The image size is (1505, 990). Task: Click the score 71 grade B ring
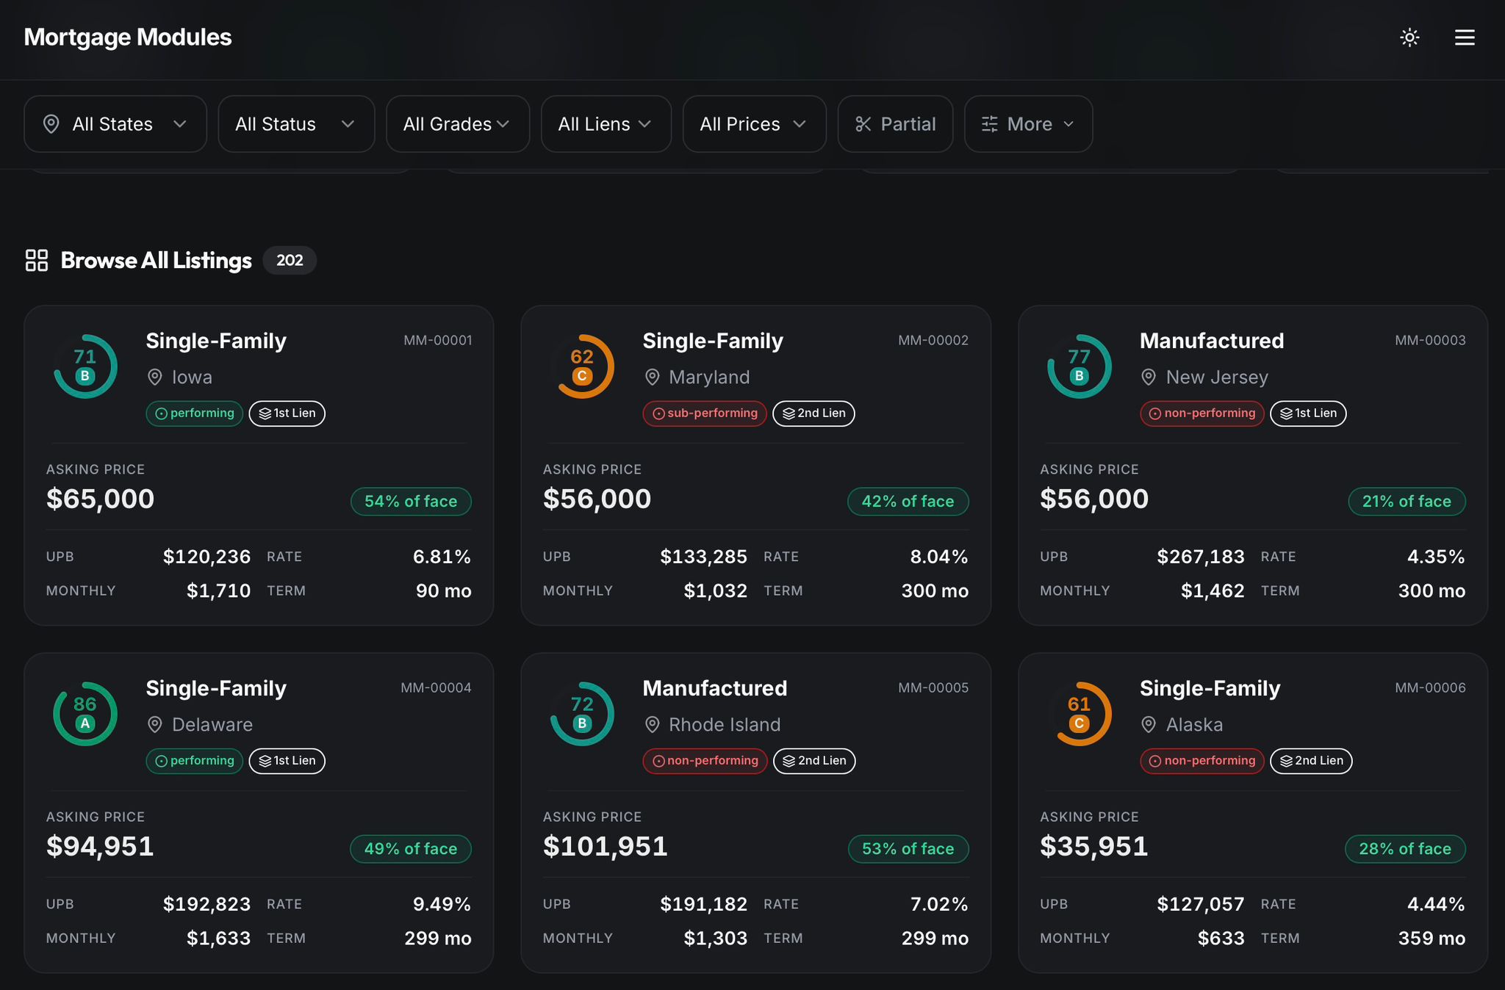click(x=85, y=366)
